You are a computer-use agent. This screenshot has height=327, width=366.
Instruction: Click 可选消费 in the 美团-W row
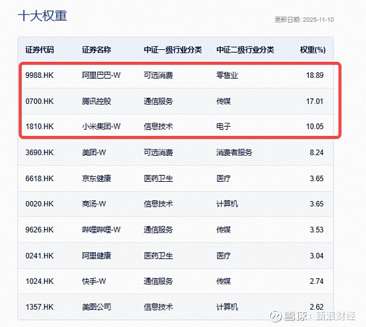pos(158,153)
